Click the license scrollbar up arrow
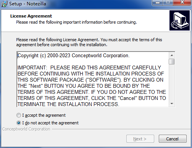The height and width of the screenshot is (148, 192). 172,55
